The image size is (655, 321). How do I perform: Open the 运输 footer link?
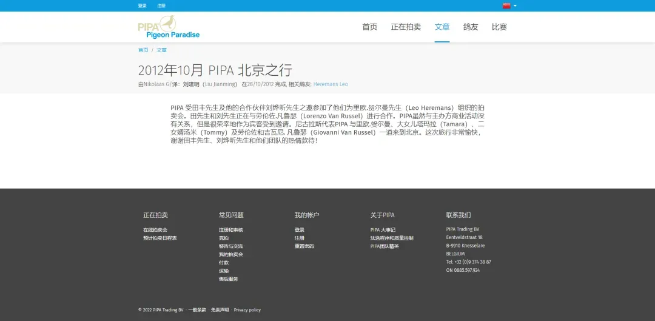click(x=224, y=271)
